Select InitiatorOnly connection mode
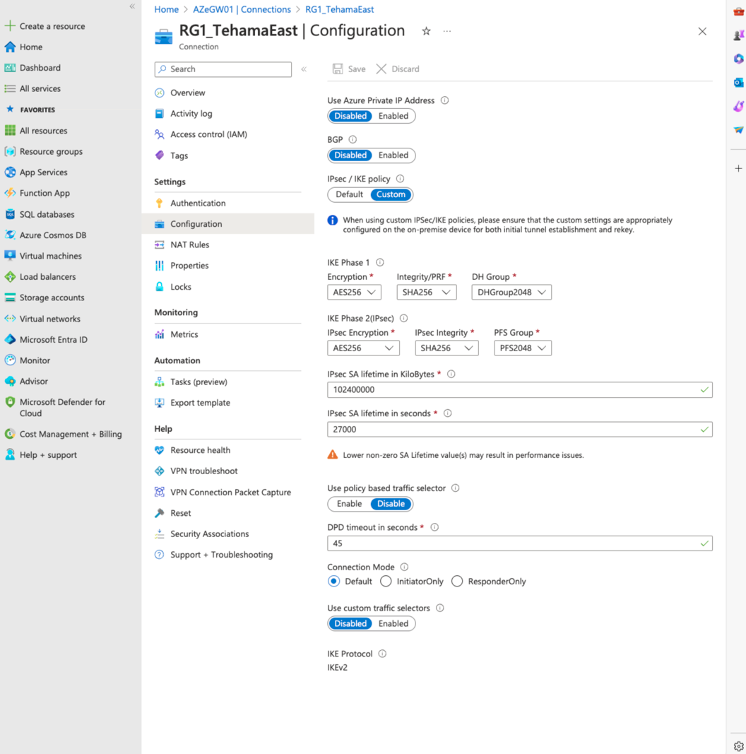This screenshot has height=754, width=746. tap(386, 581)
